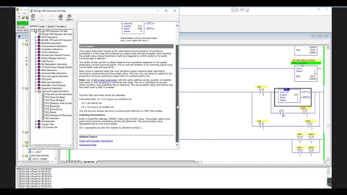Click the Custom Data Monitors folder icon

(x=26, y=155)
